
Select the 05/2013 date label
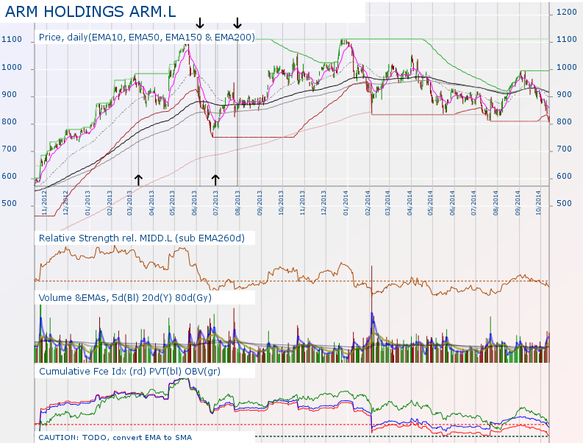(172, 203)
